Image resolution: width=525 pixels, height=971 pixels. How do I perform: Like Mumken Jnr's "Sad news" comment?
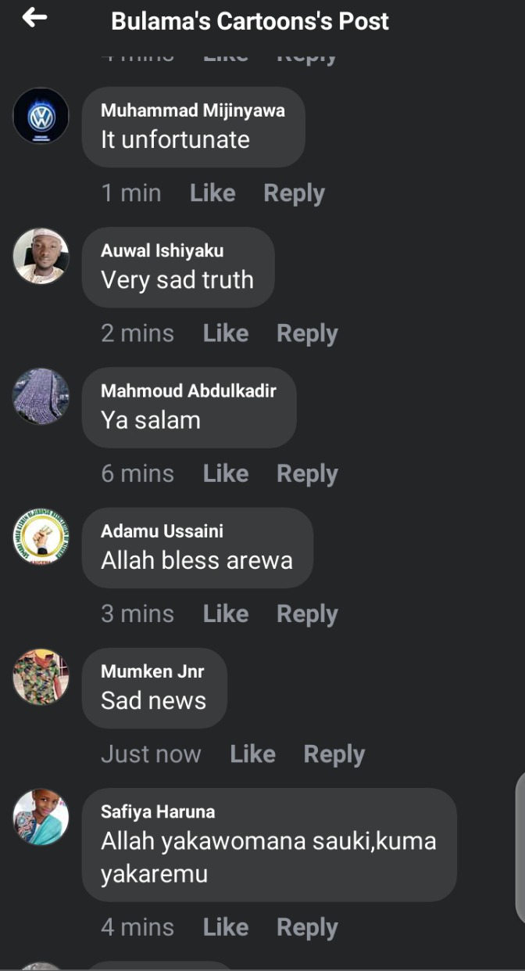(x=252, y=754)
